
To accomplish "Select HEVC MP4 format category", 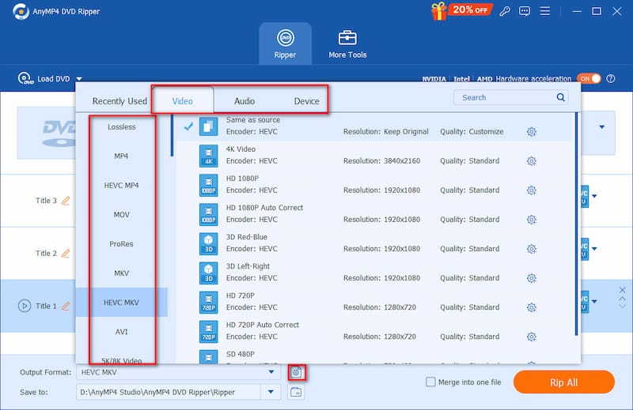I will pyautogui.click(x=121, y=186).
